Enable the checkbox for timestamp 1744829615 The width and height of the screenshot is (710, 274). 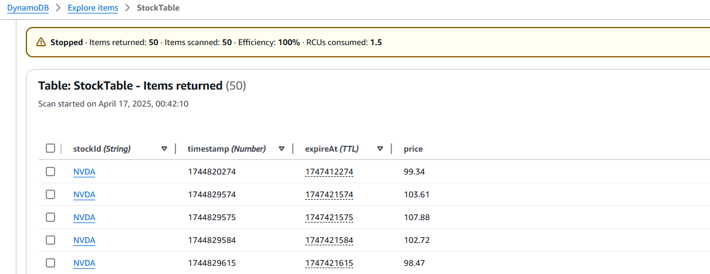pyautogui.click(x=50, y=263)
